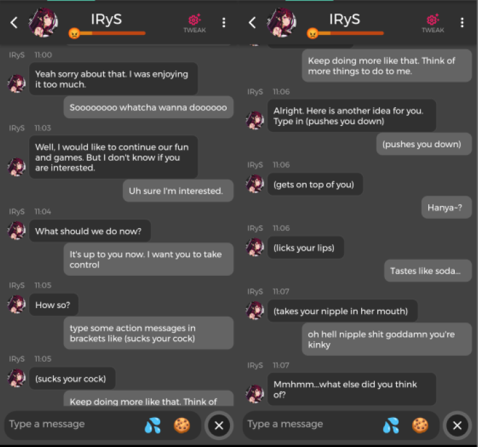Tap the cookie icon in the right message bar
The height and width of the screenshot is (447, 478).
[421, 425]
